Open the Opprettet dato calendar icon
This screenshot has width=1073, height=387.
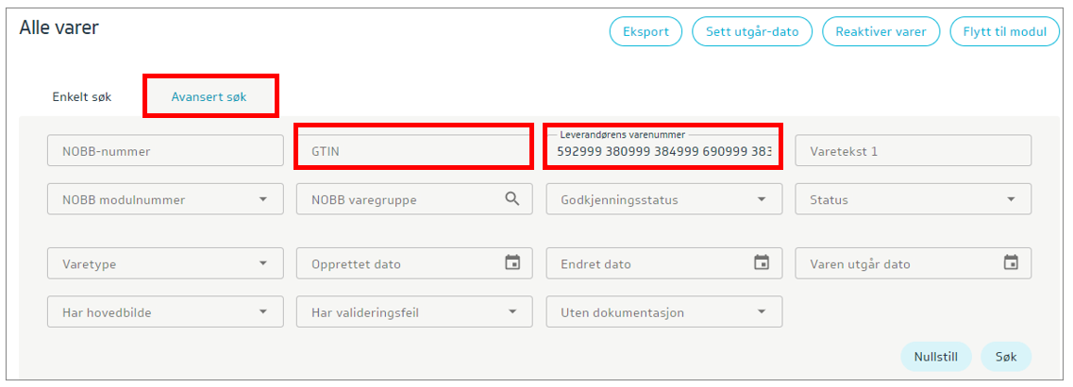[511, 263]
